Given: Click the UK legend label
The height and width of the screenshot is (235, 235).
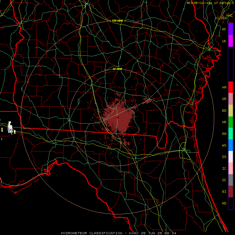Looking at the screenshot, I should click(224, 41).
